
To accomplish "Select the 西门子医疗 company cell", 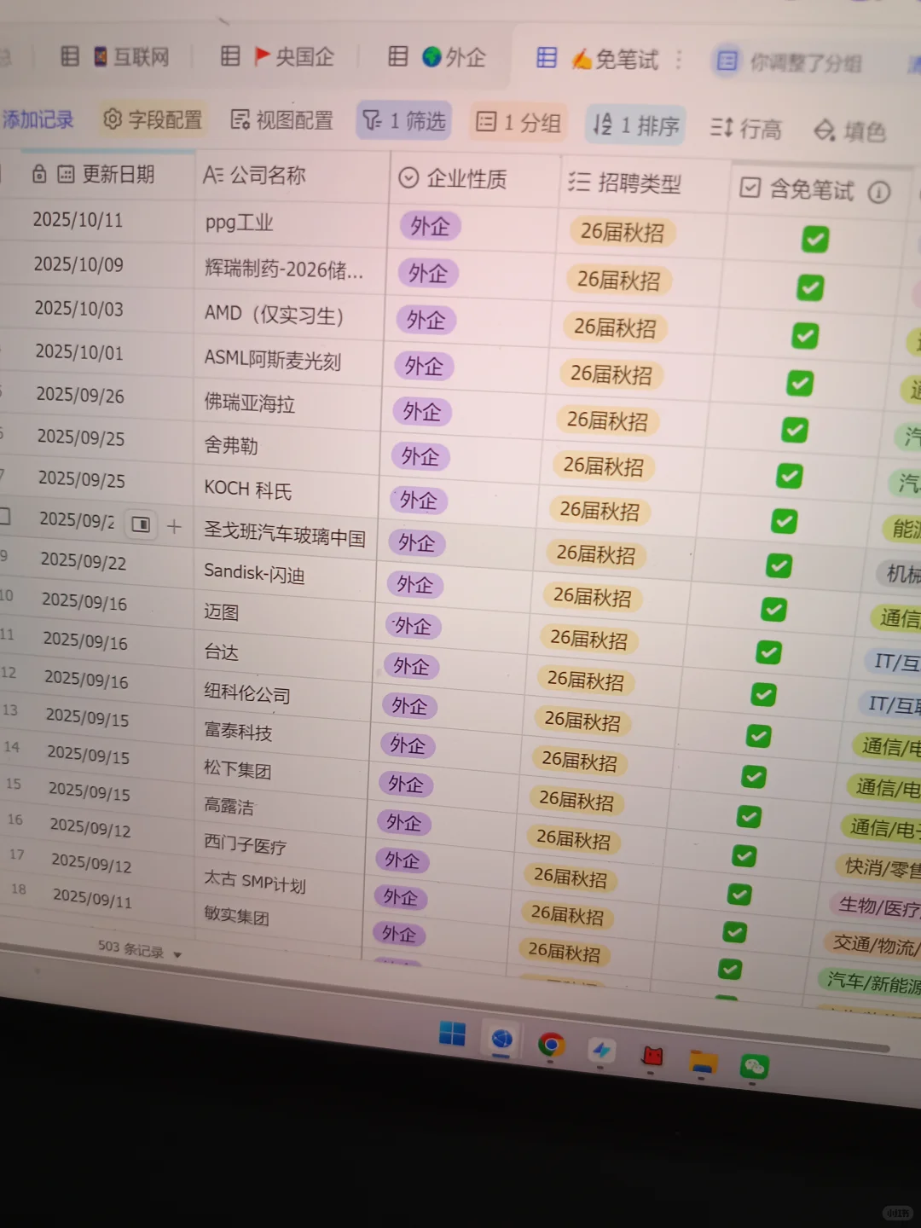I will (280, 845).
